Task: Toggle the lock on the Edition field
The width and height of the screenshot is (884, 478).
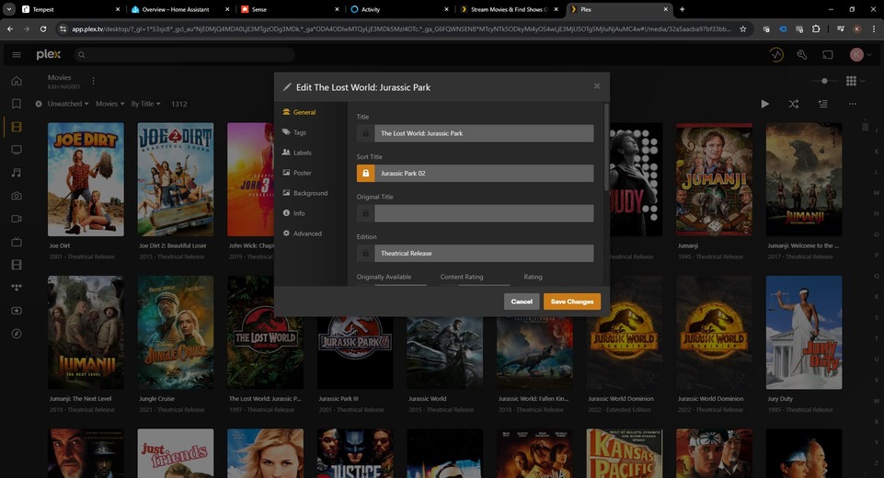Action: coord(365,253)
